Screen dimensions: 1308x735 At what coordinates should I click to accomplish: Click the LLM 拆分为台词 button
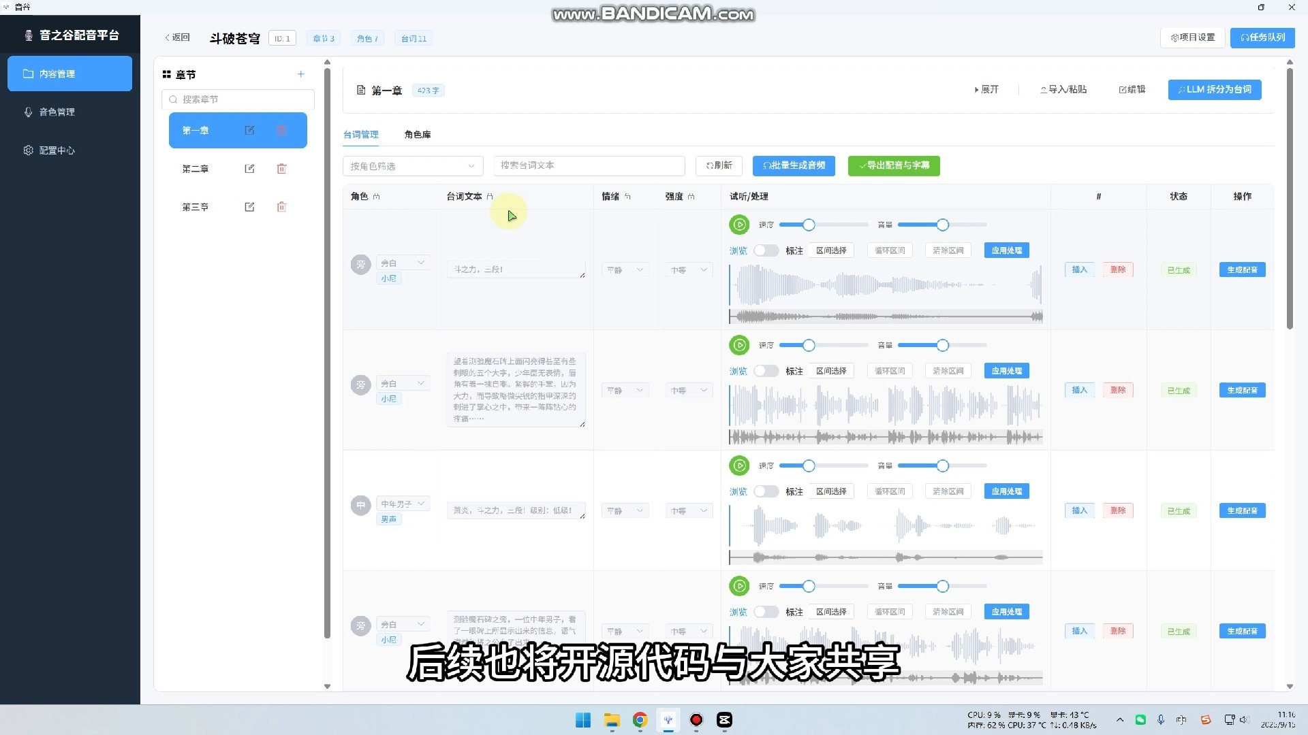(1215, 89)
